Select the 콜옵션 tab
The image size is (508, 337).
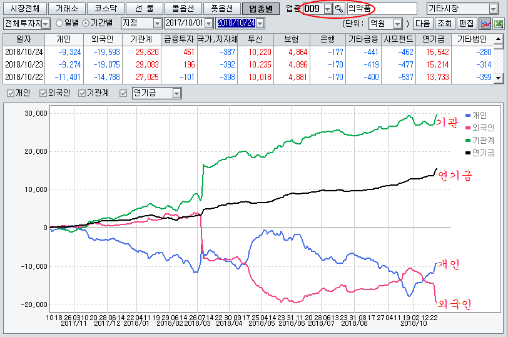[x=183, y=9]
